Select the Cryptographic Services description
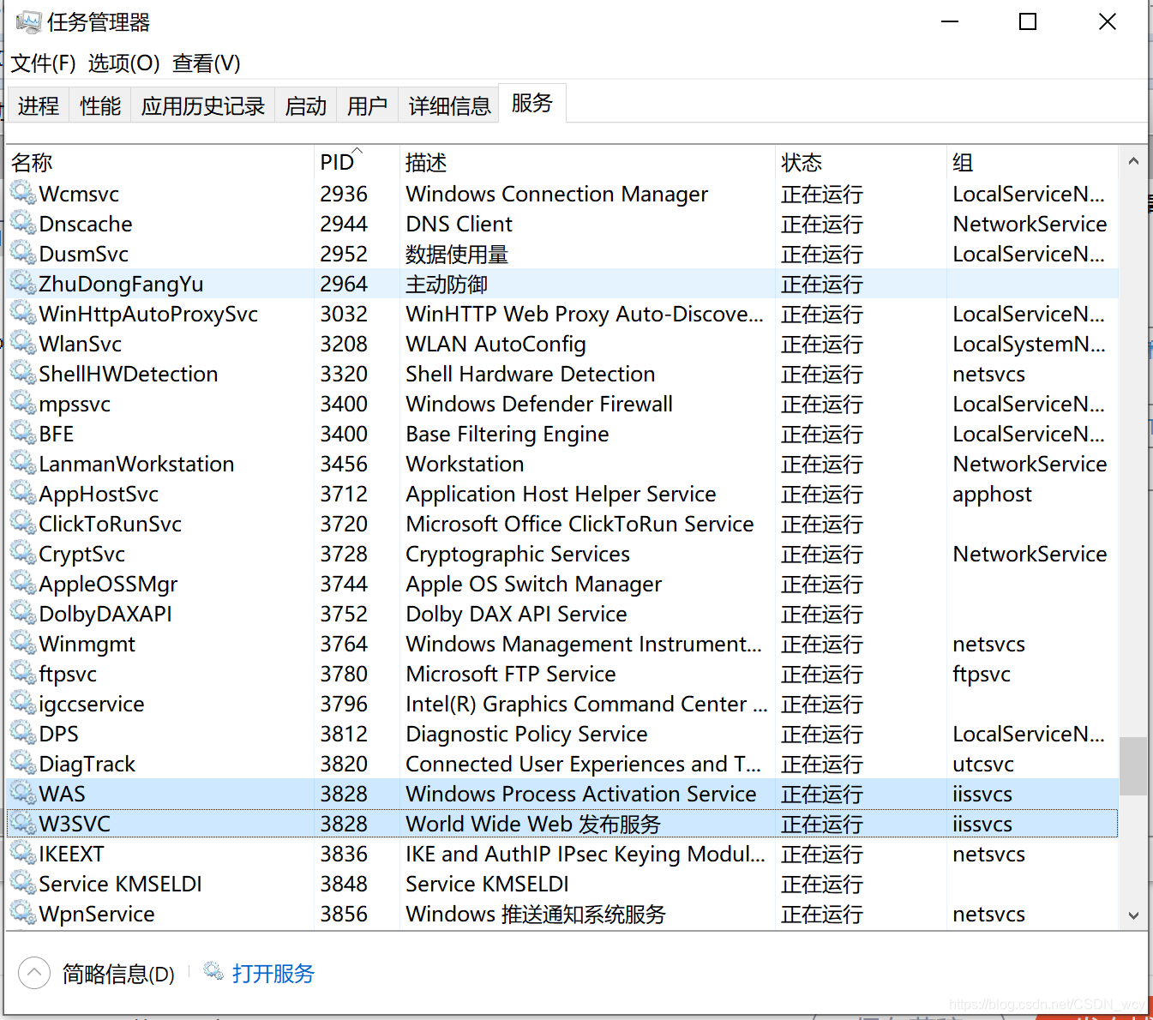The image size is (1153, 1020). click(518, 554)
